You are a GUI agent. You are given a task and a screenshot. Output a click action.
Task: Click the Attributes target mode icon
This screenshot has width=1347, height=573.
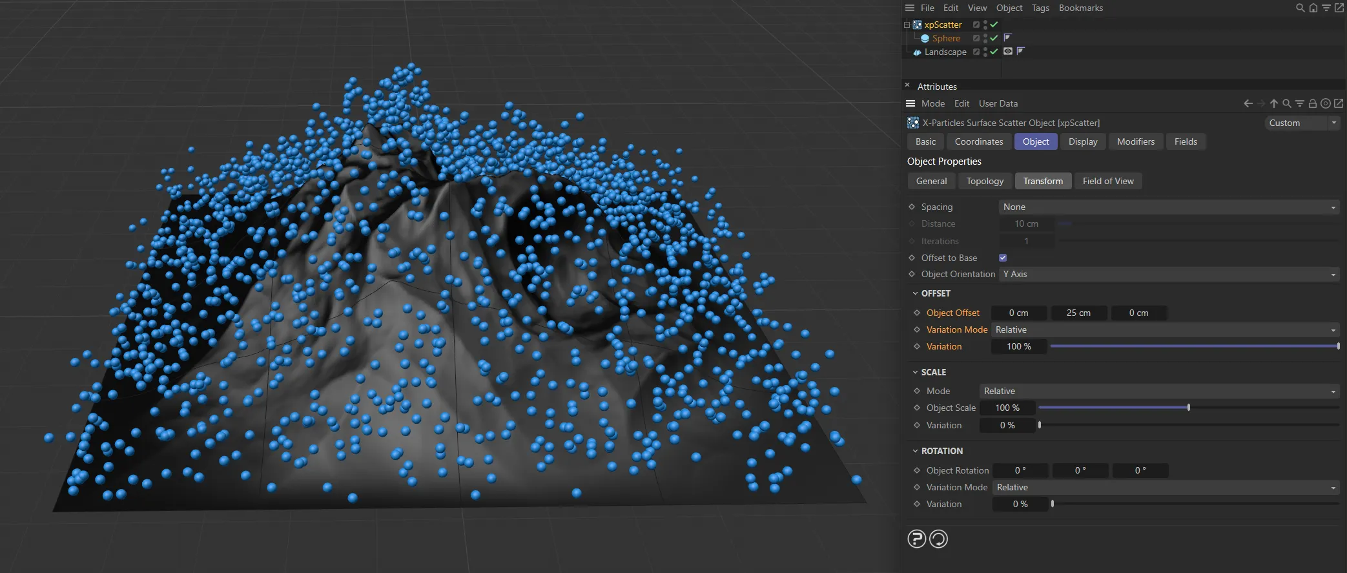pos(1326,103)
